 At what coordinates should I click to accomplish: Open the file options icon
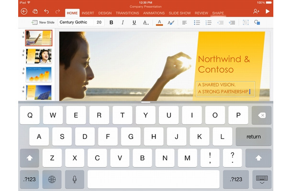(x=35, y=11)
